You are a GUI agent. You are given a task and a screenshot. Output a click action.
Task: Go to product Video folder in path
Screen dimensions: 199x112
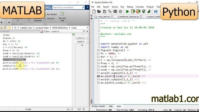pyautogui.click(x=42, y=28)
